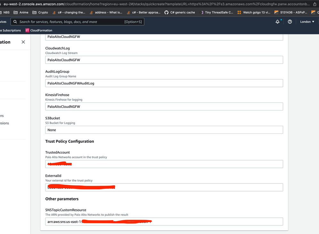Open the Subscriptions shortcut link
Image resolution: width=319 pixels, height=234 pixels.
click(10, 30)
